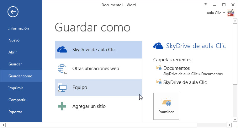Select Imprimir in the sidebar

(16, 88)
